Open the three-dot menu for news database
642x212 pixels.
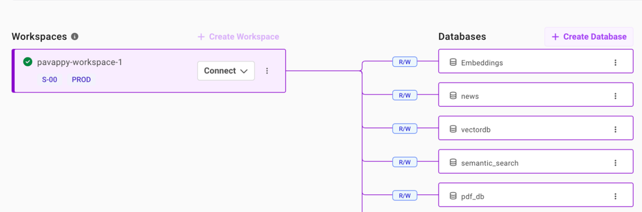(x=615, y=96)
